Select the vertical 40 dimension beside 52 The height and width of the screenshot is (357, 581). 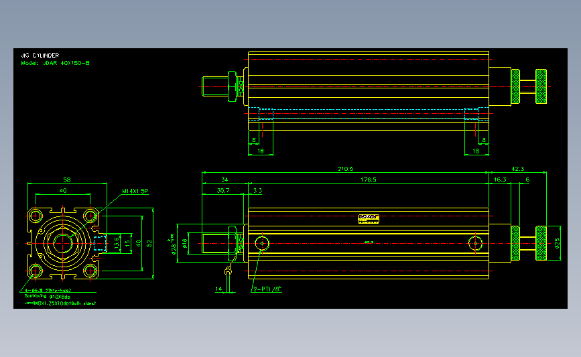pos(138,243)
